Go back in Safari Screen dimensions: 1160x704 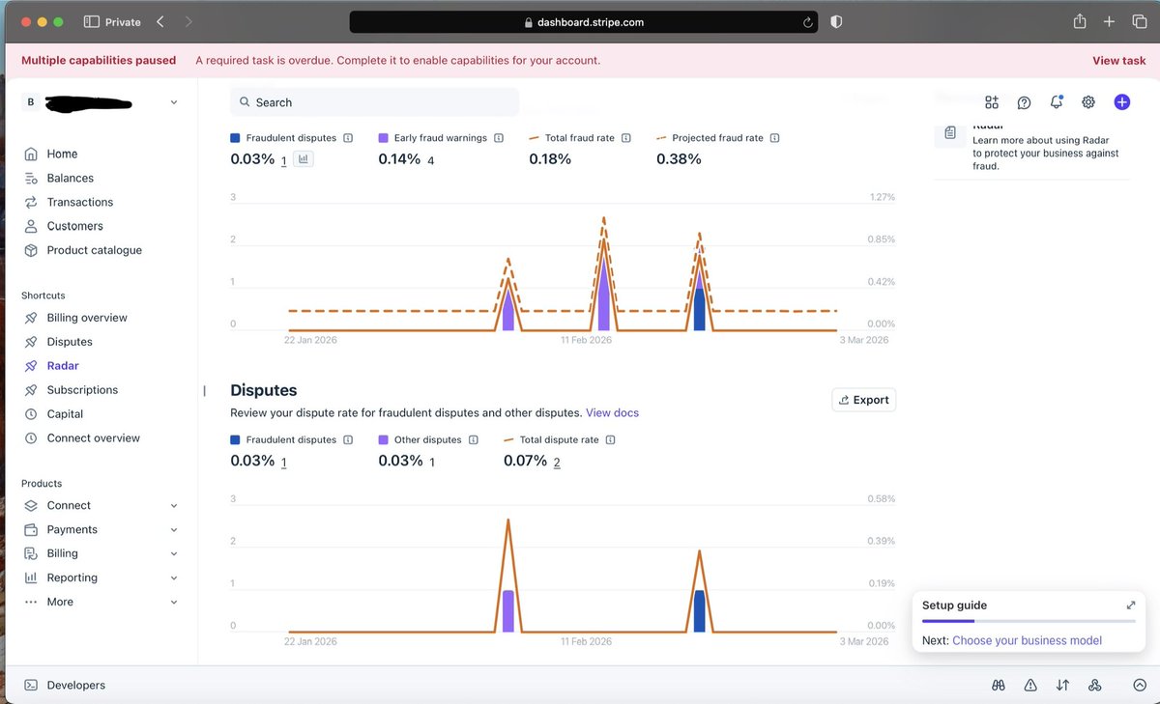[159, 21]
